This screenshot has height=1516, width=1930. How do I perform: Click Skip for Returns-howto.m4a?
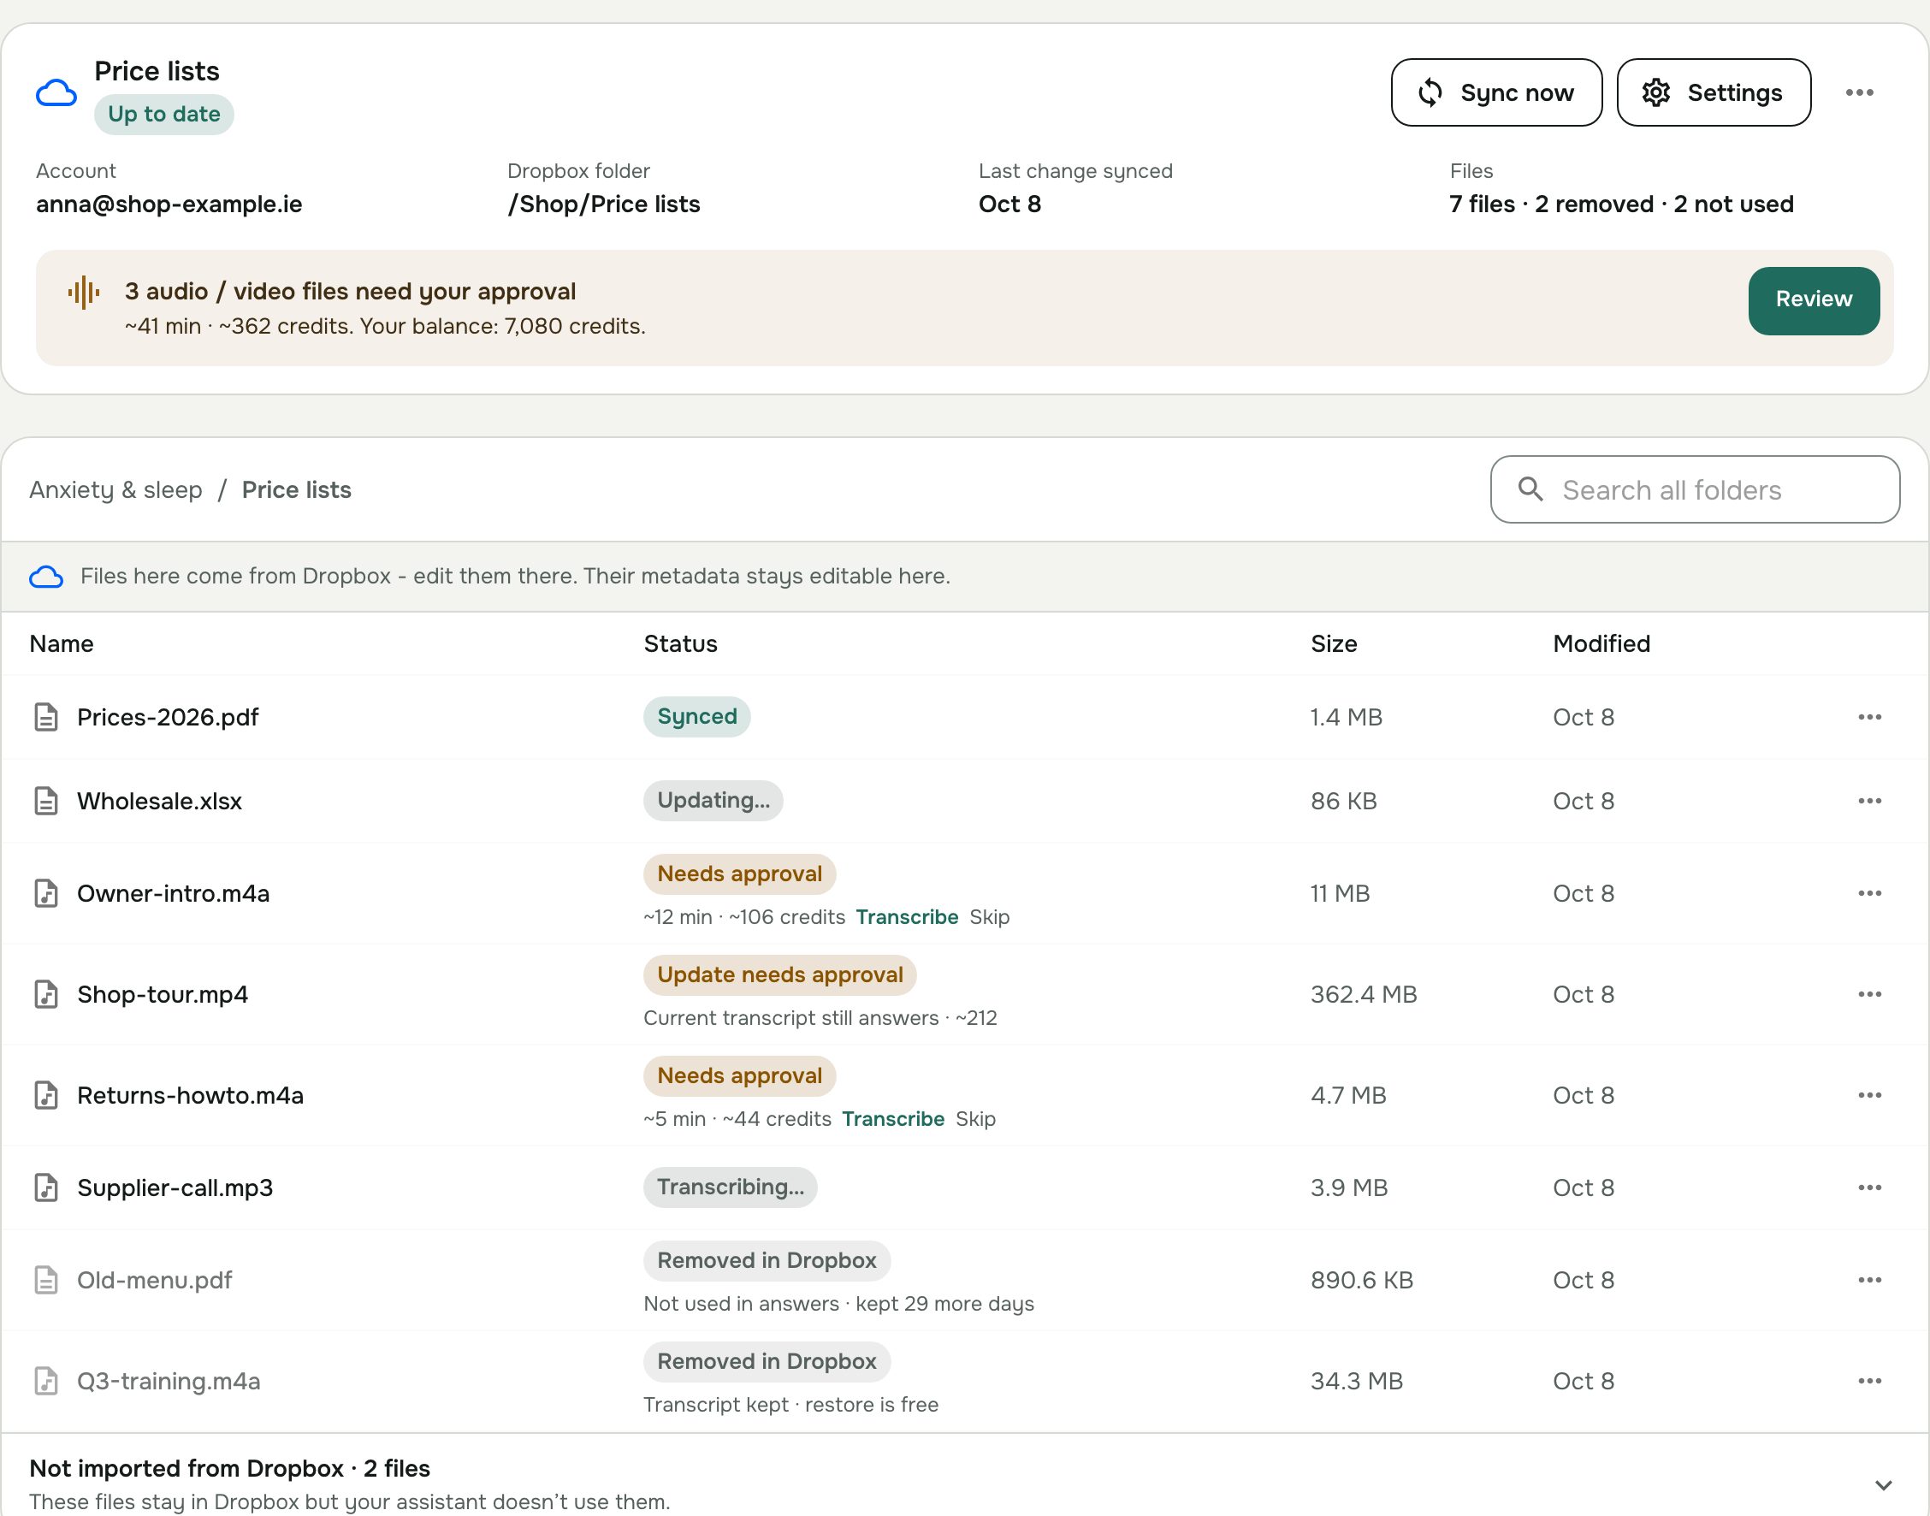coord(975,1119)
